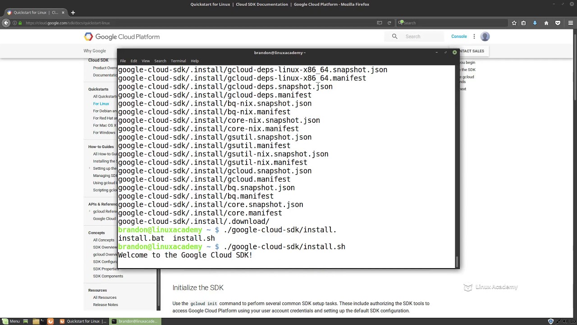The height and width of the screenshot is (325, 577).
Task: Open the update manager shield tray icon
Action: (550, 321)
